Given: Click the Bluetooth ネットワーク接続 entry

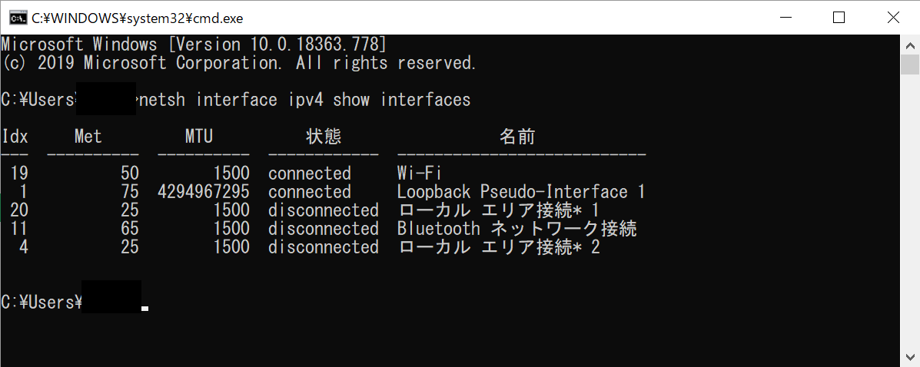Looking at the screenshot, I should [x=517, y=229].
